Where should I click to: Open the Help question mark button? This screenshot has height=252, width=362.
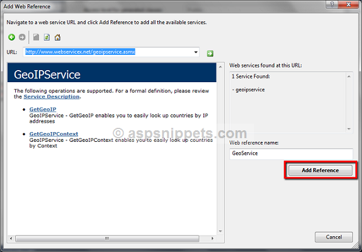[x=332, y=5]
